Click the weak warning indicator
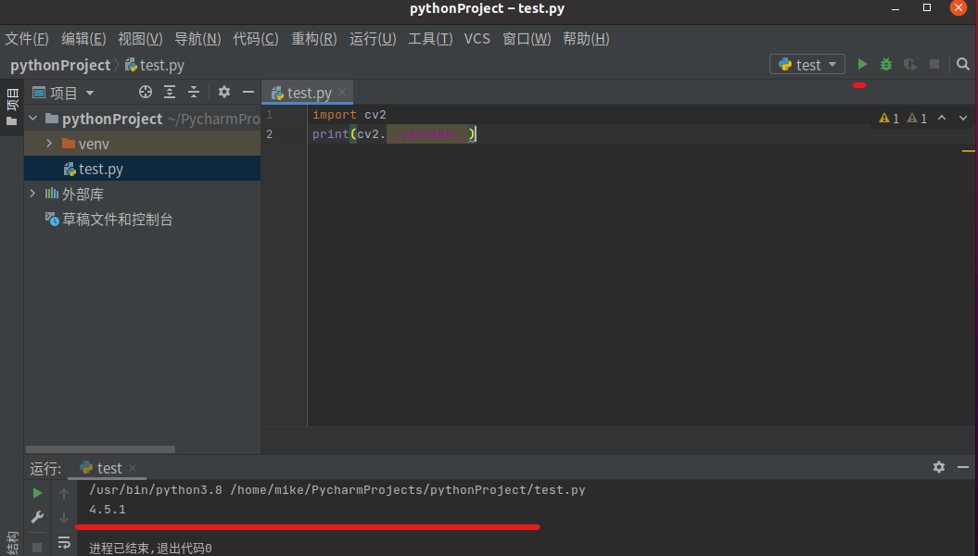Screen dimensions: 978x556 917,118
